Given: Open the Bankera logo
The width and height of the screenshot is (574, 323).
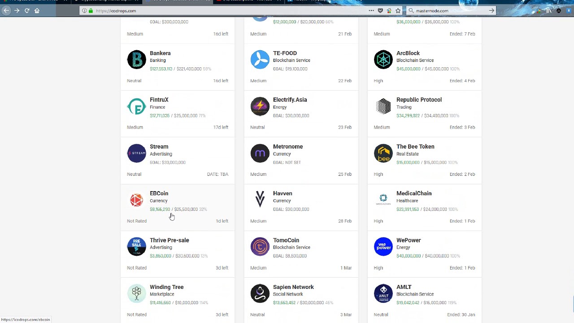Looking at the screenshot, I should coord(136,60).
